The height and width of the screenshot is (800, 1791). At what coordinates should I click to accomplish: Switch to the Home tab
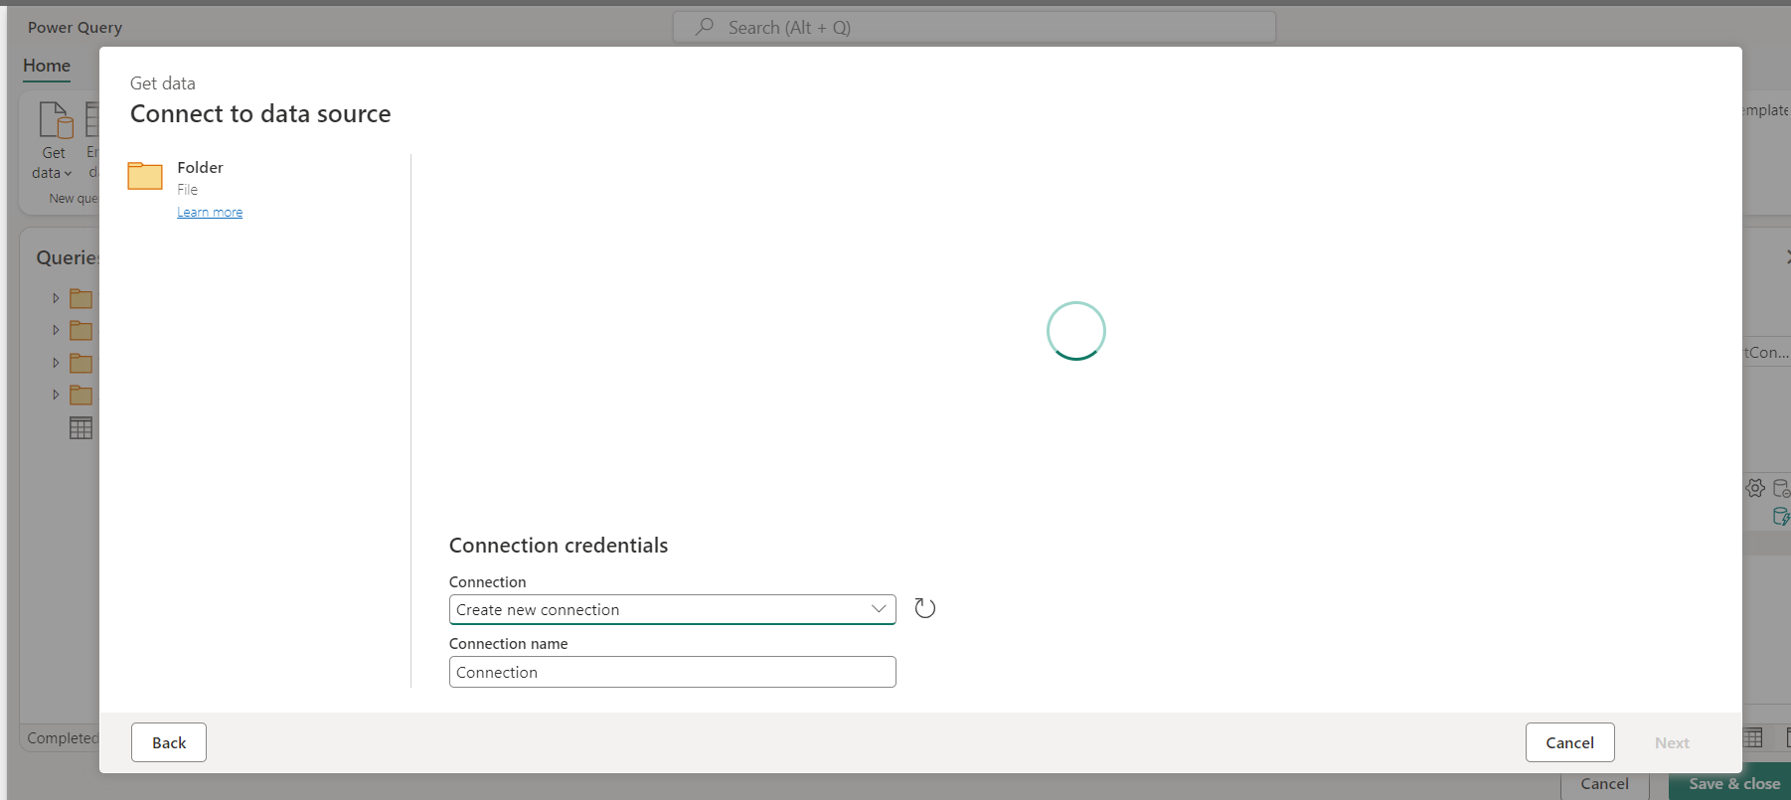[47, 66]
